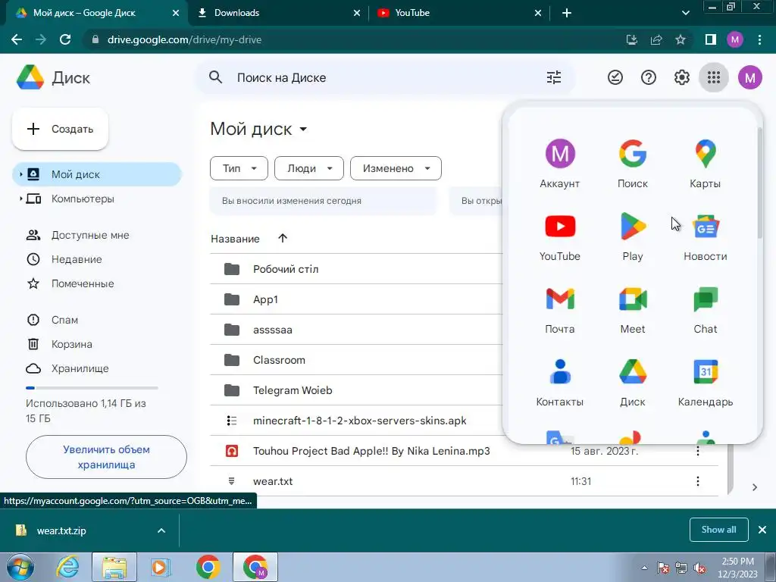The width and height of the screenshot is (776, 582).
Task: Open Internet Explorer from the taskbar
Action: (67, 567)
